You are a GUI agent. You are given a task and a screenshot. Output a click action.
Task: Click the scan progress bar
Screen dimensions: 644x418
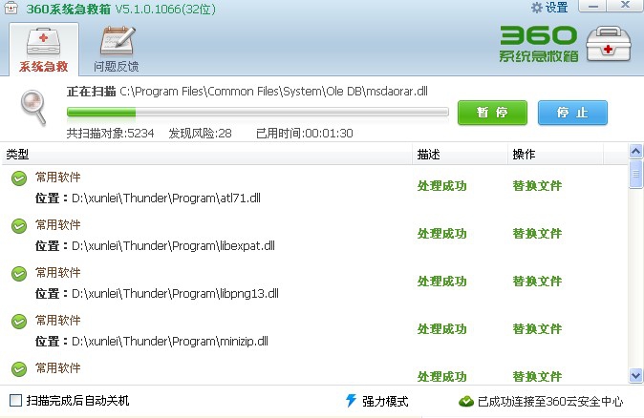coord(258,113)
